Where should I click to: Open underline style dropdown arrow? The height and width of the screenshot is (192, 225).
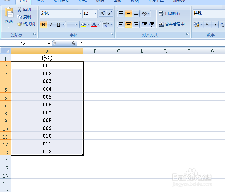pyautogui.click(x=64, y=25)
